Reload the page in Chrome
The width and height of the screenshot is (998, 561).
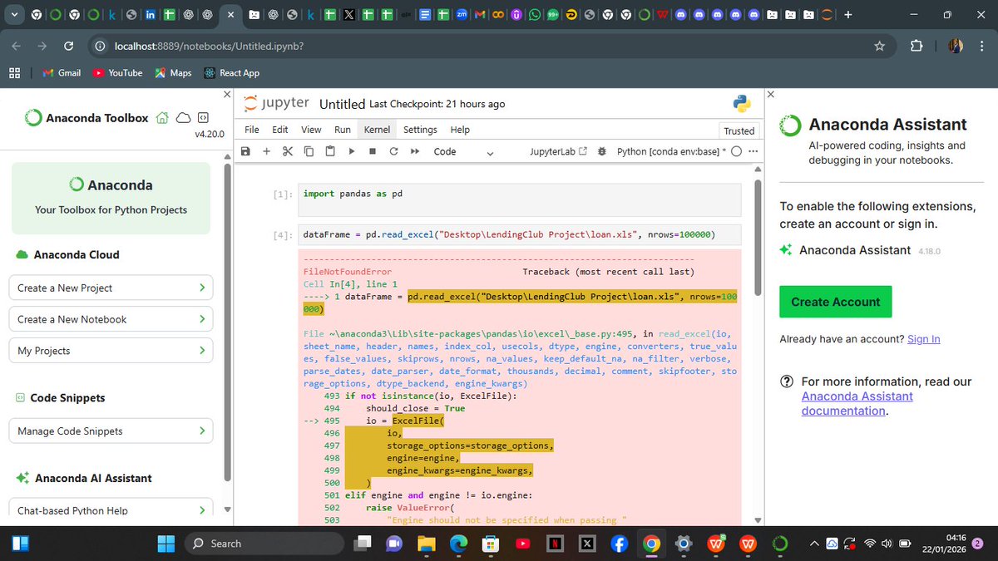[69, 46]
